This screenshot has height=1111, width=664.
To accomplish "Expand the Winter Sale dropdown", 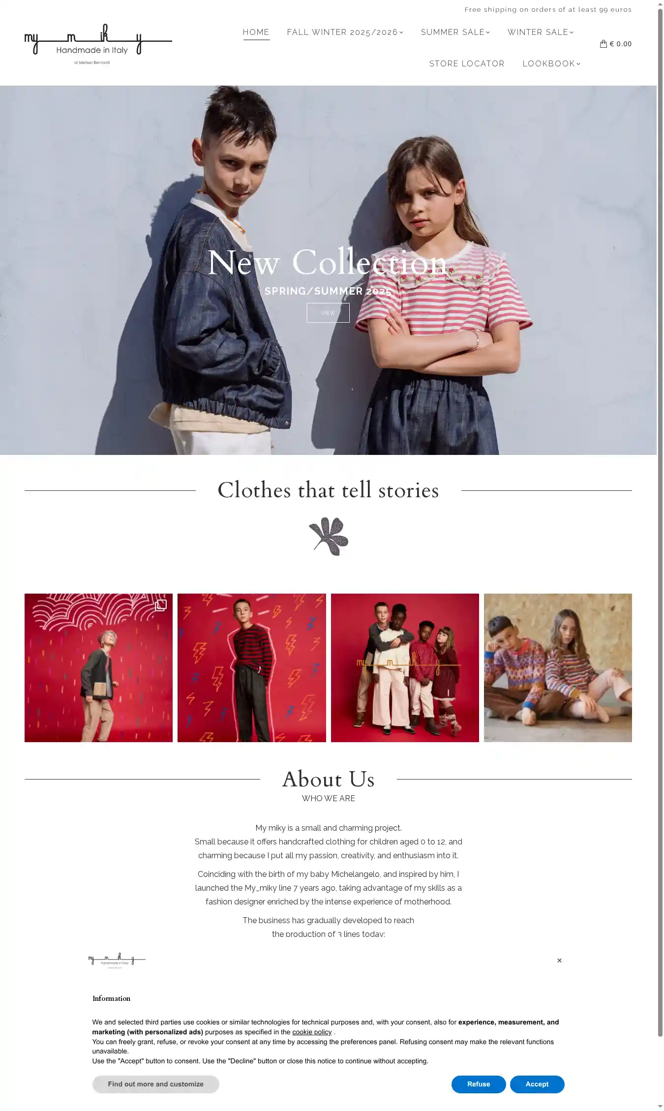I will [x=541, y=32].
